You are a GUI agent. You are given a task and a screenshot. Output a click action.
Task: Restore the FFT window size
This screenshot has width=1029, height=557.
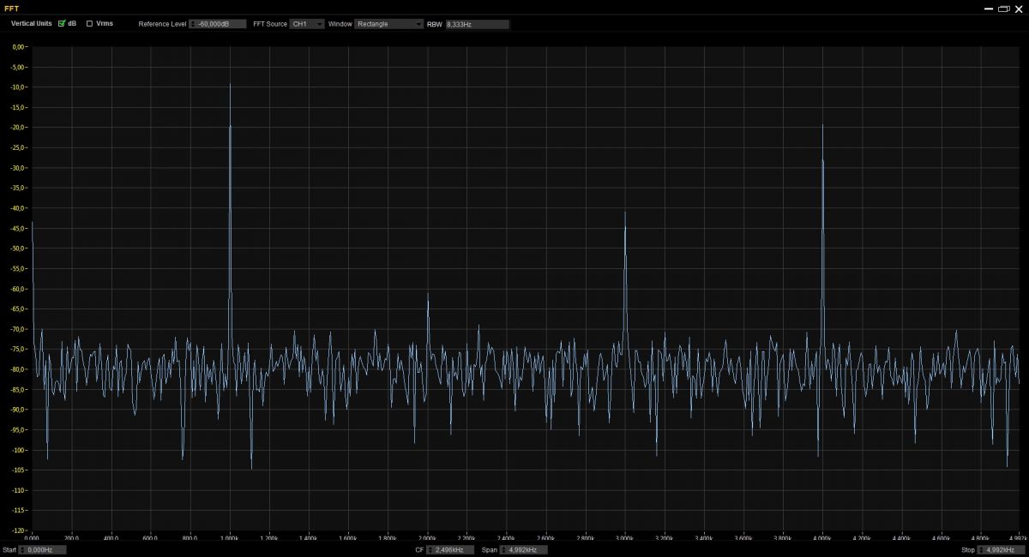point(1004,9)
